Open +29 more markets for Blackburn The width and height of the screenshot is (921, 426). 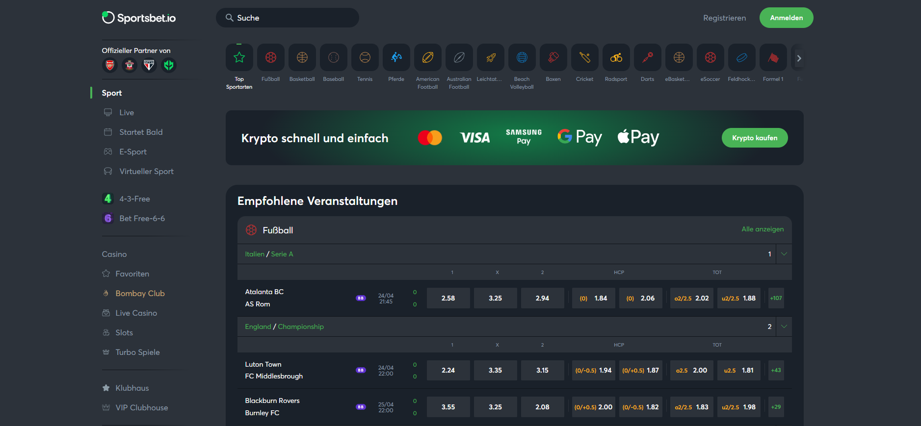(x=776, y=407)
